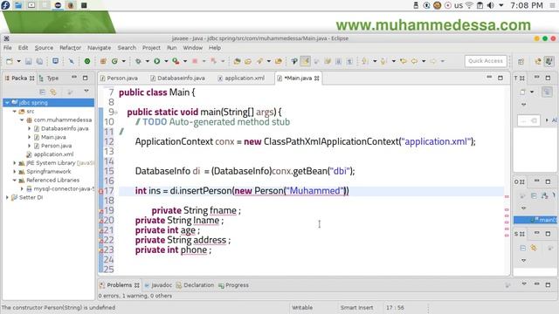
Task: Expand the JRE System Library node
Action: pos(15,163)
